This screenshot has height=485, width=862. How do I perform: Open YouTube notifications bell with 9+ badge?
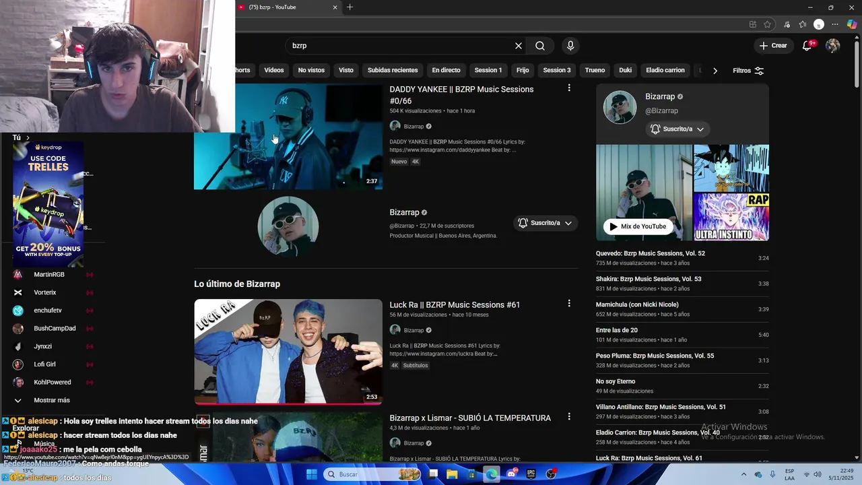tap(807, 45)
